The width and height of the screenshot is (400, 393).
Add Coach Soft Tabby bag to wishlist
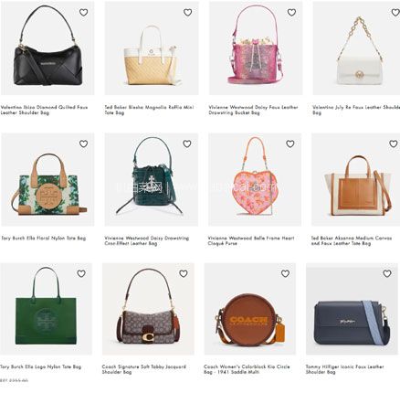[x=184, y=273]
